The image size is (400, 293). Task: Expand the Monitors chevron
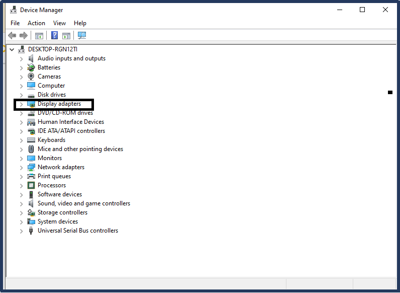pyautogui.click(x=22, y=159)
